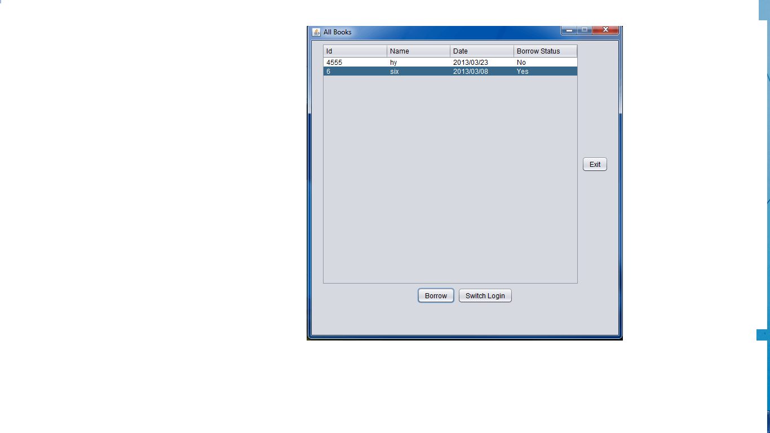This screenshot has width=770, height=433.
Task: Click the name cell 'six'
Action: point(419,71)
